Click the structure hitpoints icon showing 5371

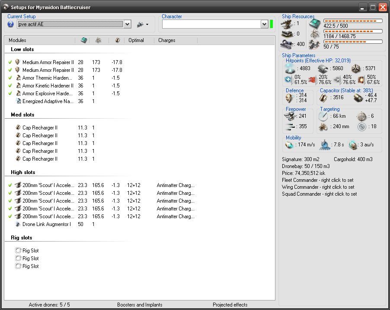coord(356,68)
